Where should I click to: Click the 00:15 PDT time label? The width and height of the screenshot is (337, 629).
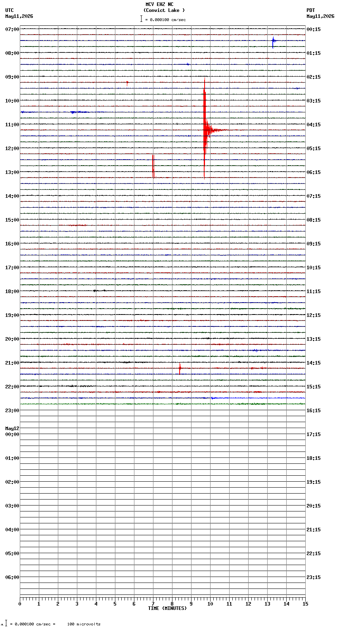pyautogui.click(x=314, y=29)
